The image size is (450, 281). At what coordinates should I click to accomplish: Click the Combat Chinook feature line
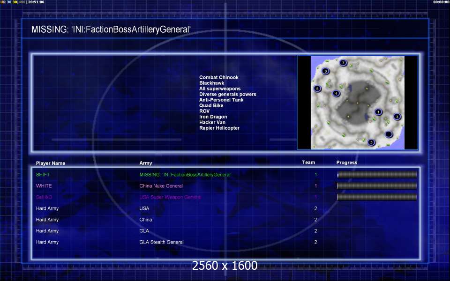(219, 77)
